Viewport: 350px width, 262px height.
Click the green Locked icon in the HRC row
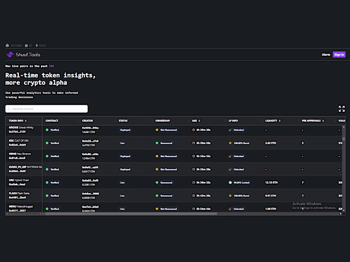[230, 183]
